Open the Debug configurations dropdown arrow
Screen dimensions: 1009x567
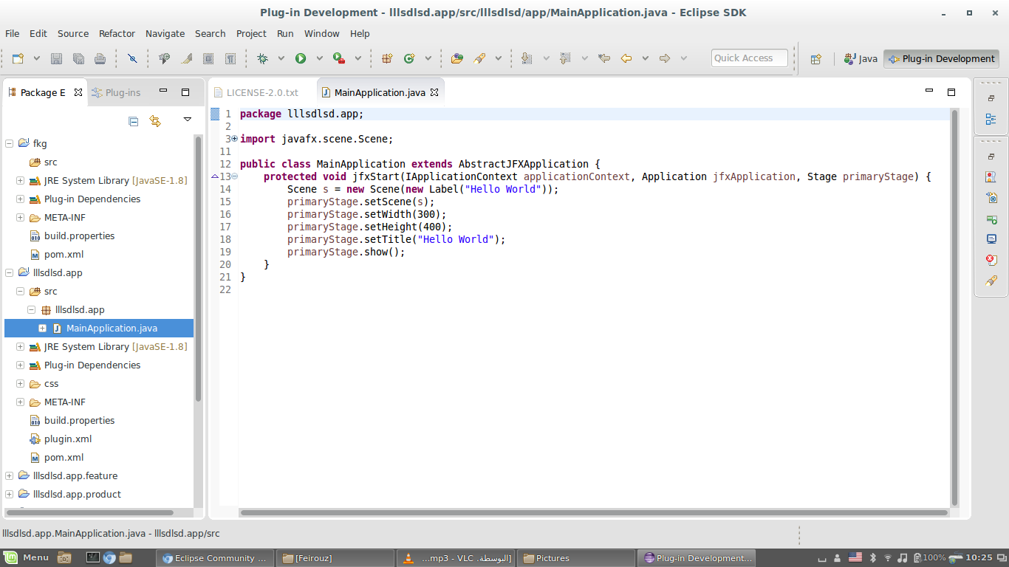pyautogui.click(x=281, y=58)
